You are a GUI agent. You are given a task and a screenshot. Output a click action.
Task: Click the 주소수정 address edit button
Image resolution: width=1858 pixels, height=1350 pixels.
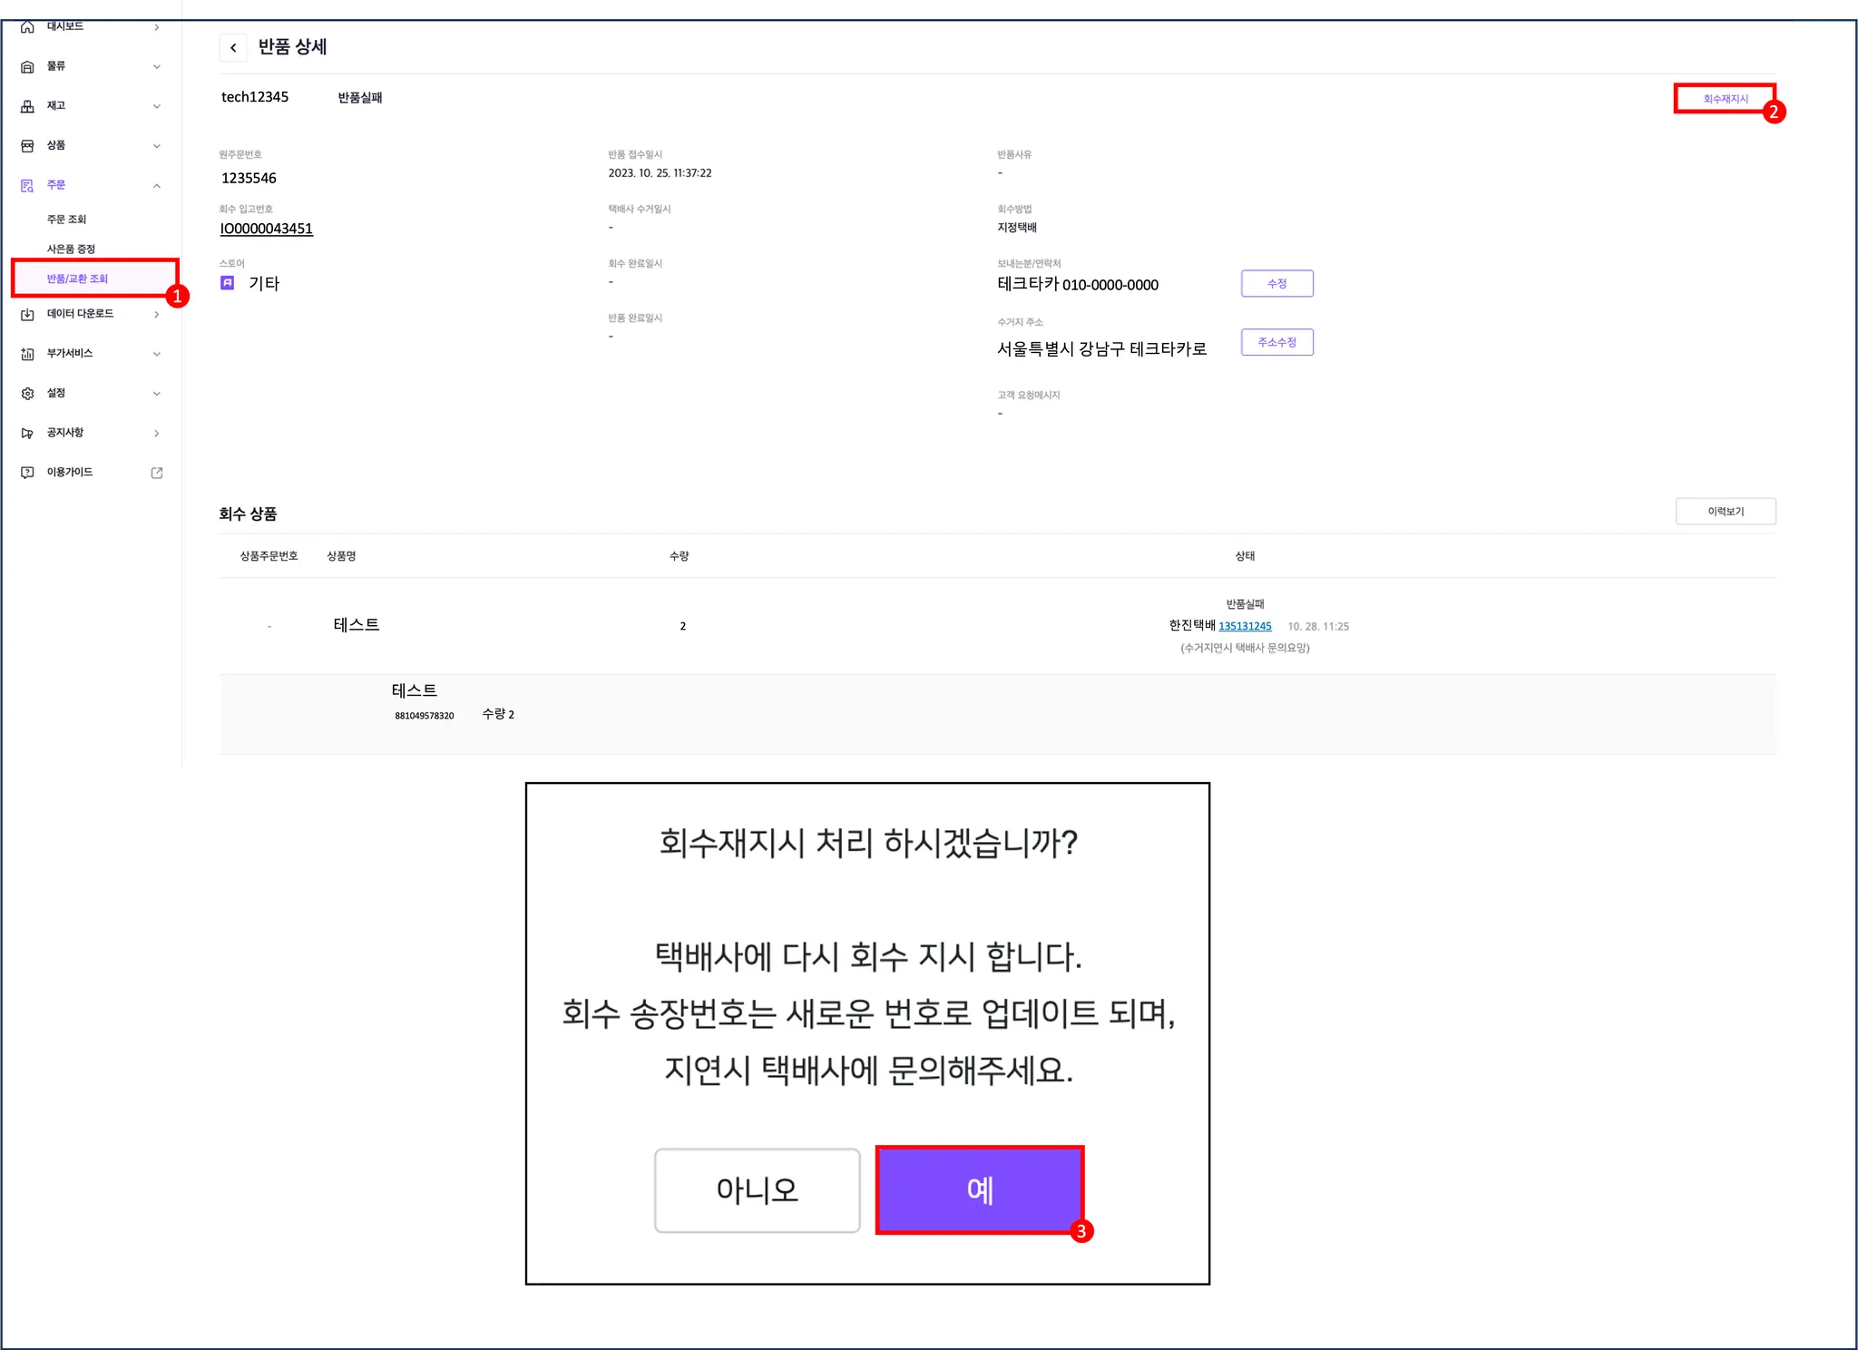(1276, 342)
